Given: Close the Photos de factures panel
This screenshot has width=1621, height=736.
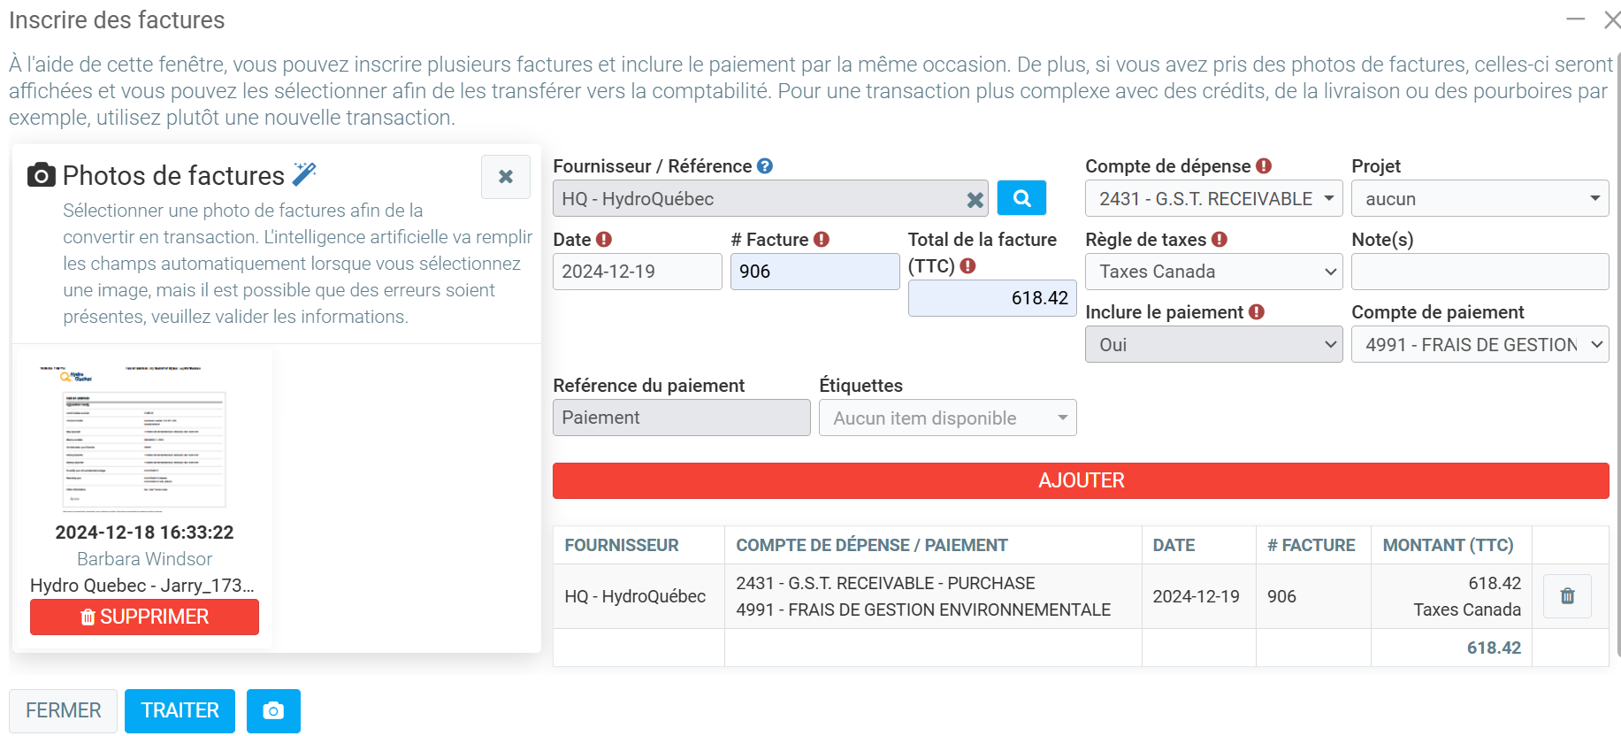Looking at the screenshot, I should coord(506,177).
